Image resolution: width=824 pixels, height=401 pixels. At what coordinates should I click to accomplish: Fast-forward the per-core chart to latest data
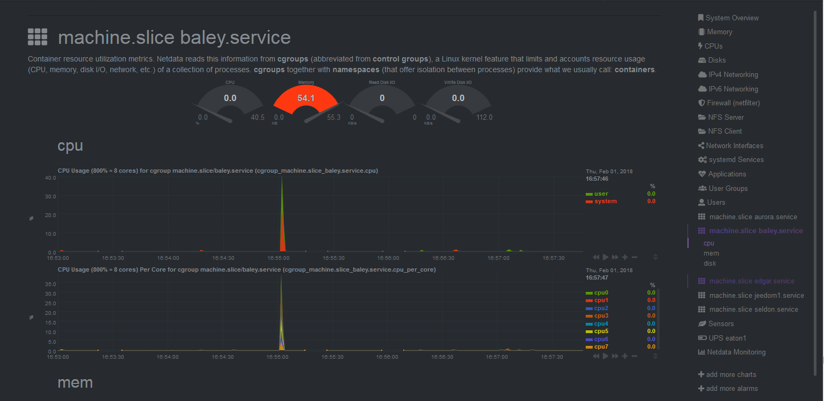point(615,356)
